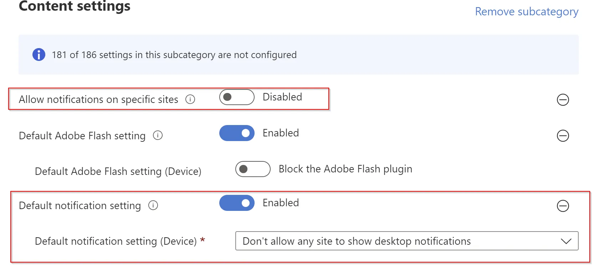The image size is (599, 275).
Task: Turn off the Default notification setting toggle
Action: pos(237,203)
